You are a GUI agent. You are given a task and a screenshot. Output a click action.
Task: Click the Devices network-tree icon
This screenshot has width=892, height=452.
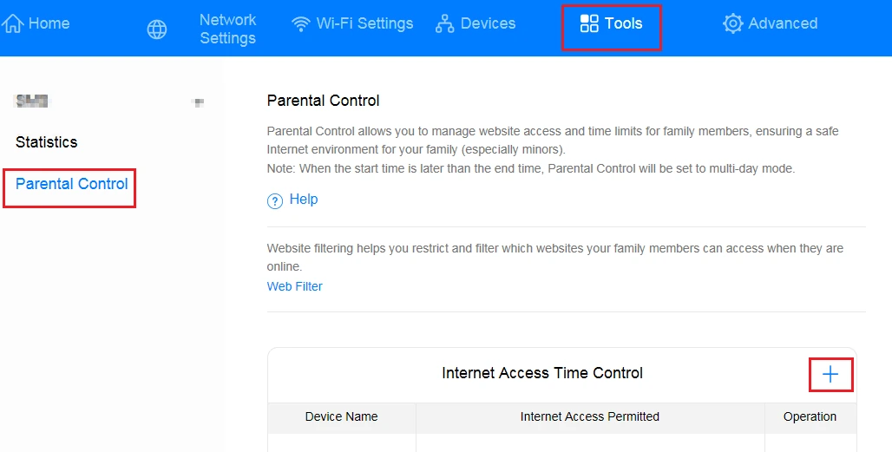click(x=445, y=24)
